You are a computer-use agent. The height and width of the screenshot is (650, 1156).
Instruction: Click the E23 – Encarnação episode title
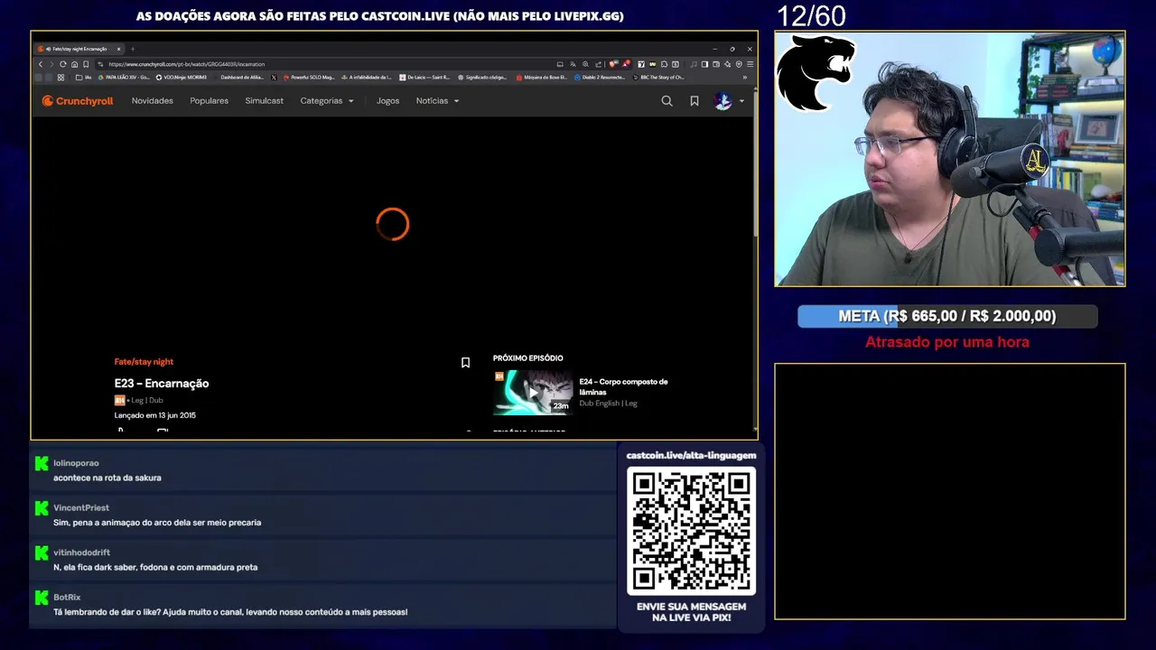(162, 384)
